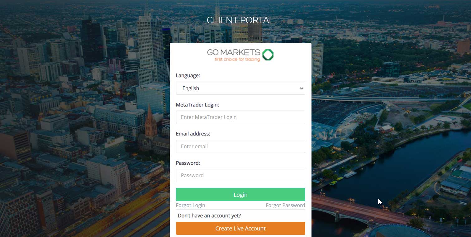The image size is (471, 237).
Task: Click the CLIENT PORTAL heading text
Action: (240, 21)
